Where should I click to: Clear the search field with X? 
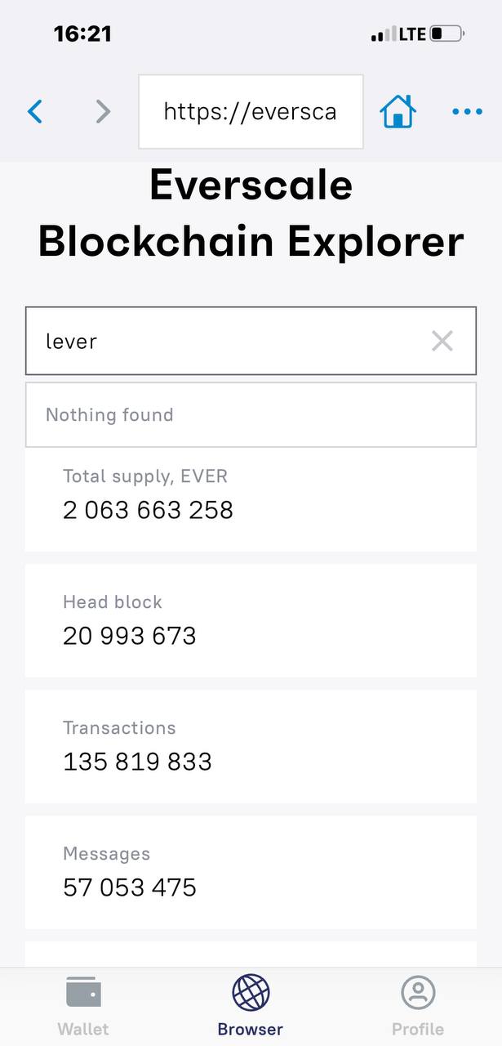[x=442, y=341]
